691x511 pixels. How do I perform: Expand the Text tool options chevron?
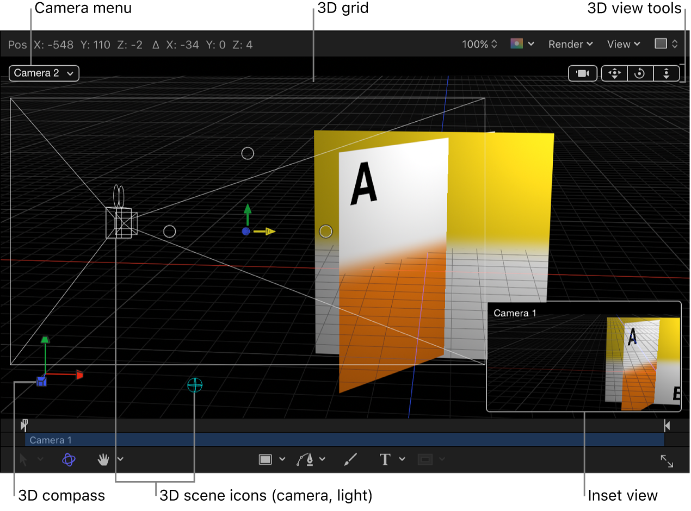point(402,459)
